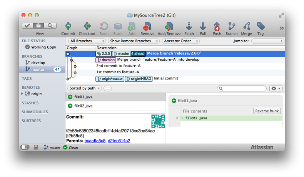Screen dimensions: 304x177
Task: Click the Tag toolbar icon
Action: coord(261,26)
